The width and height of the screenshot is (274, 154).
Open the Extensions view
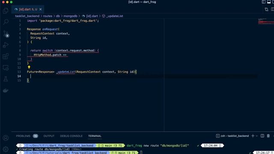pos(6,56)
